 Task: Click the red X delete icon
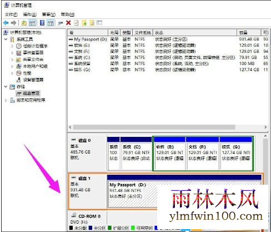pos(68,23)
